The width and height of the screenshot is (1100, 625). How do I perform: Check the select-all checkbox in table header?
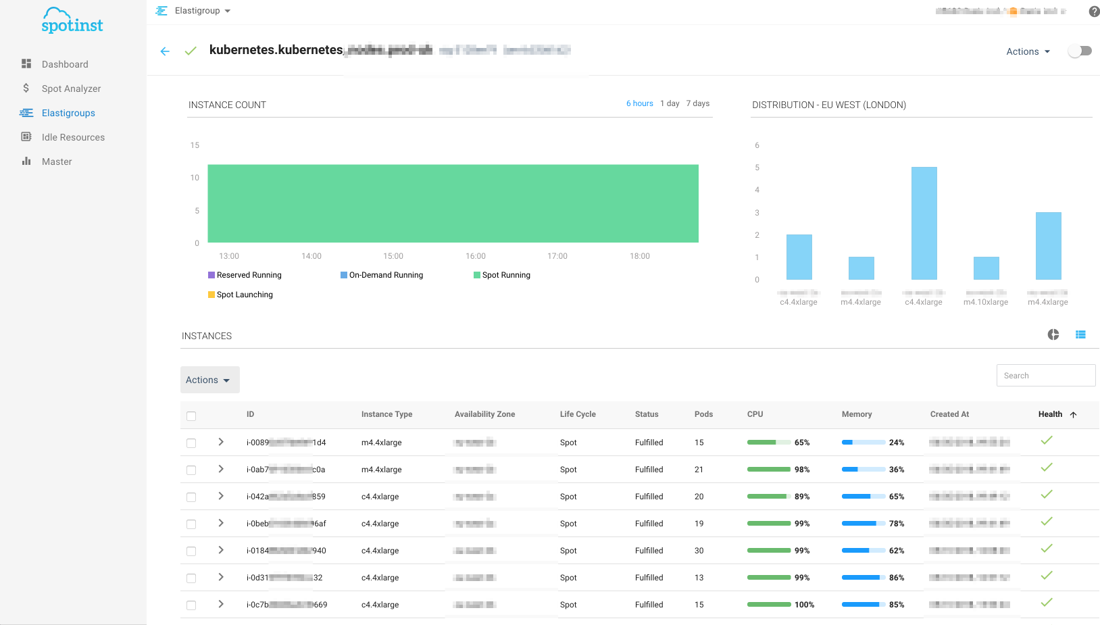click(x=191, y=416)
